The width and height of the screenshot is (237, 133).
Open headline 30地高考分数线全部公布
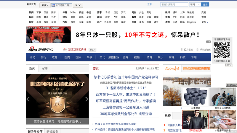click(126, 114)
